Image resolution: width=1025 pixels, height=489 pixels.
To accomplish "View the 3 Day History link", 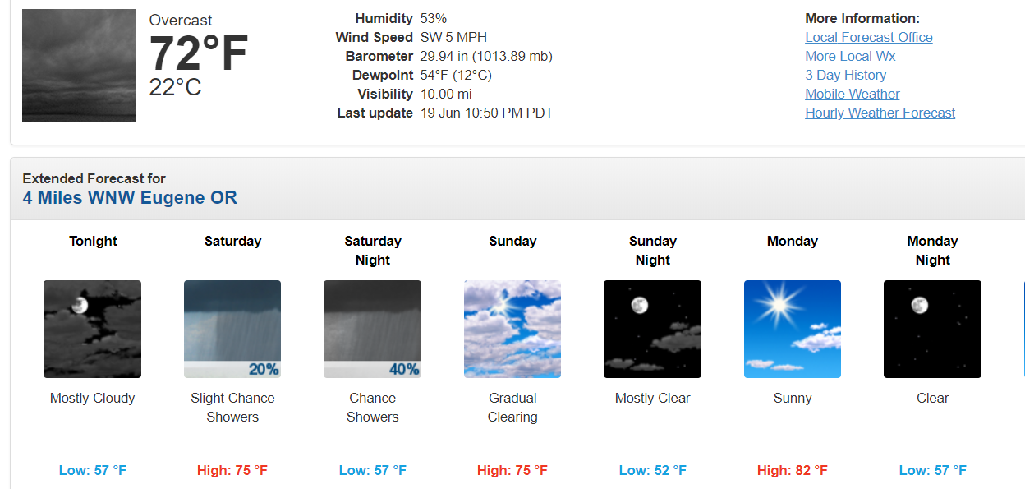I will (x=846, y=75).
